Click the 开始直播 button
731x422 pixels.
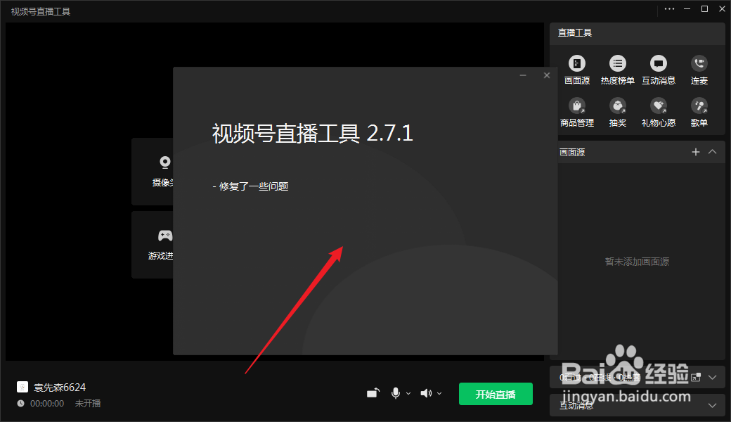coord(496,394)
